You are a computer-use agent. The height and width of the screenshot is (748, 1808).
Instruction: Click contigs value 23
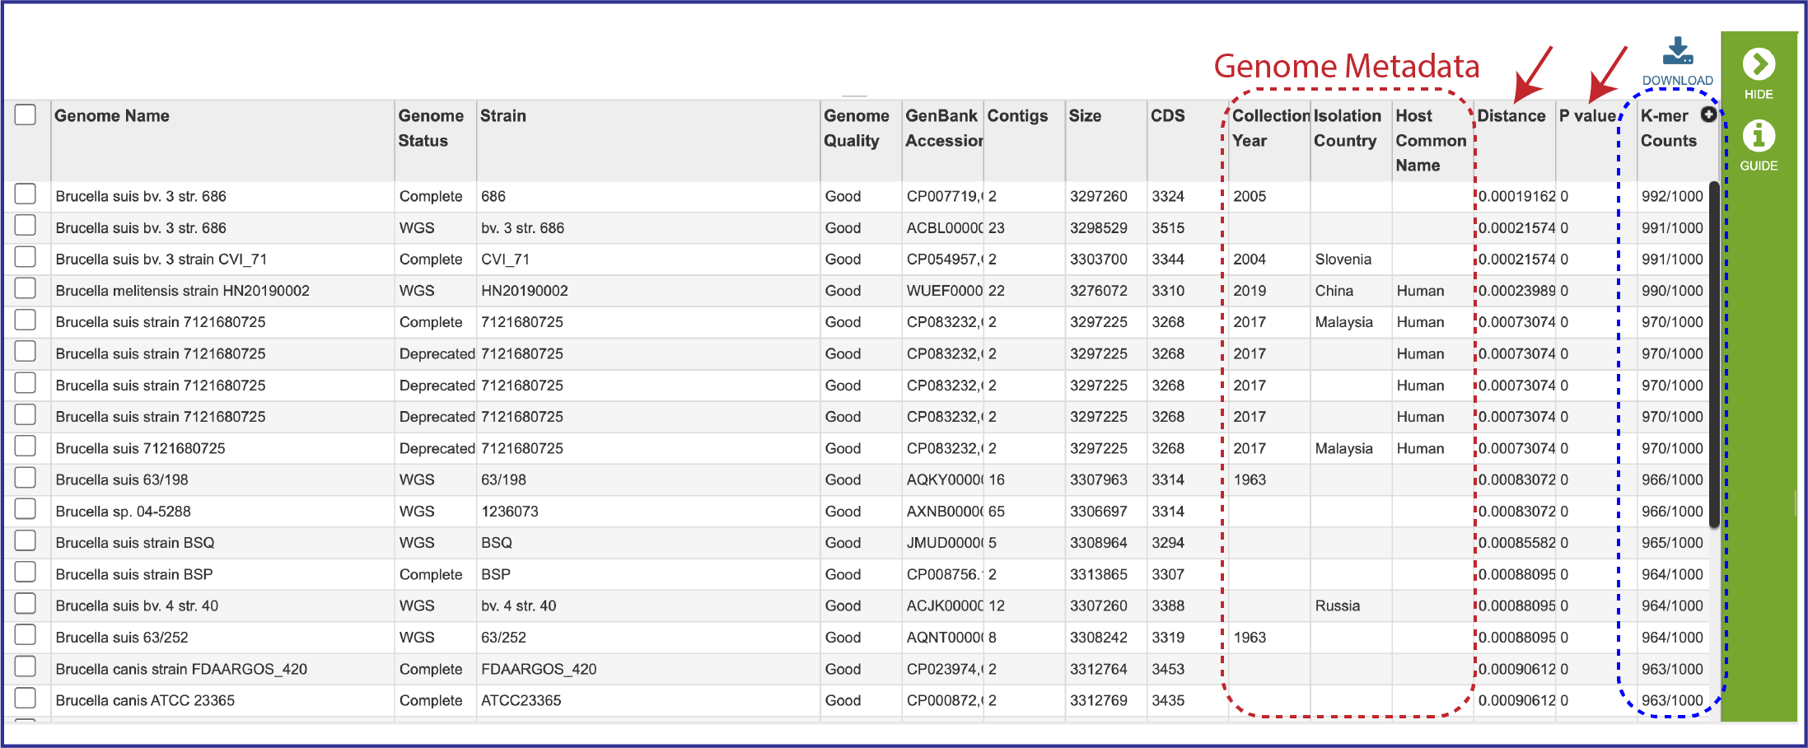point(996,228)
